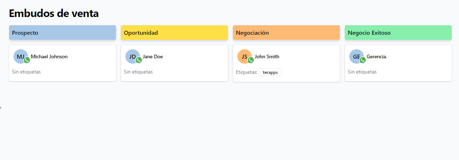Click the terapps tag on John Smith
This screenshot has height=160, width=459.
(x=270, y=72)
